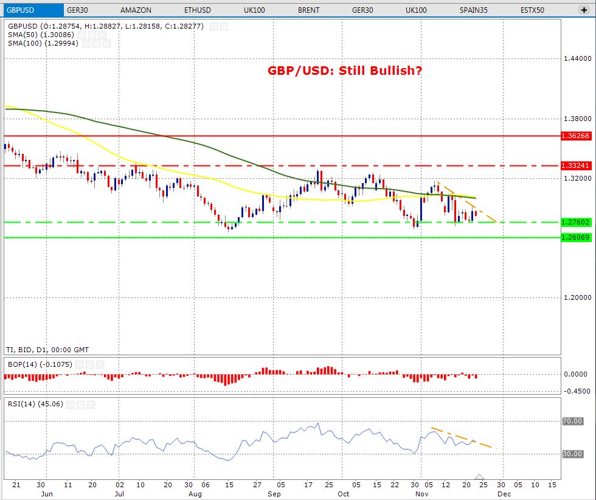Switch to the AMAZON chart tab
The height and width of the screenshot is (500, 596).
(136, 10)
